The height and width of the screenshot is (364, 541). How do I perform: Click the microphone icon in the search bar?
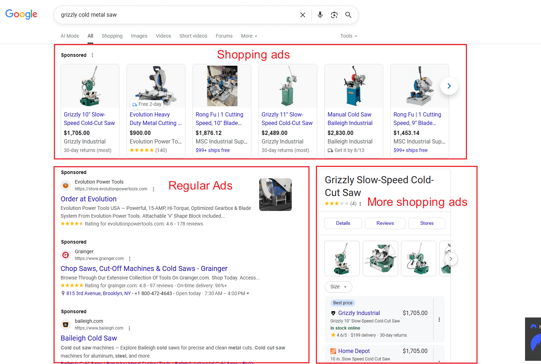point(320,15)
